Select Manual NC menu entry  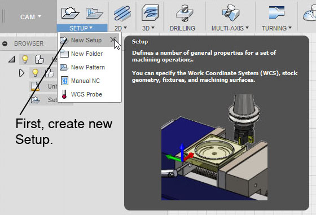click(x=89, y=81)
